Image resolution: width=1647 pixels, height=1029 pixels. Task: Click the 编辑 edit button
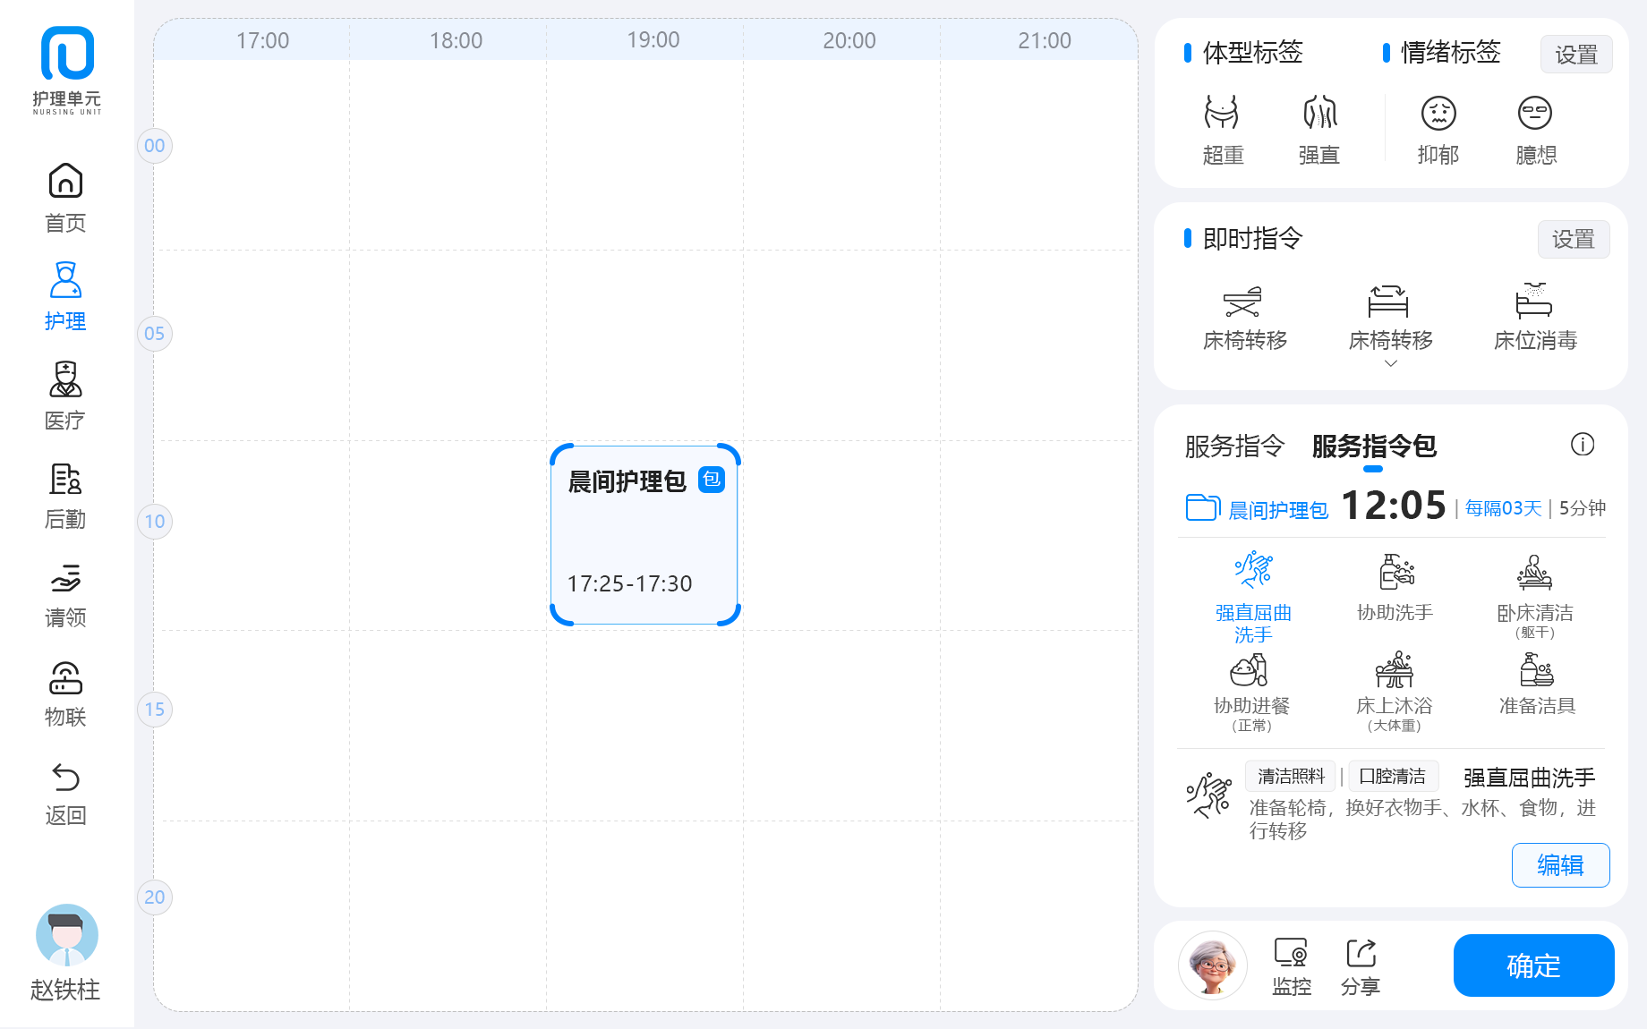(x=1560, y=864)
